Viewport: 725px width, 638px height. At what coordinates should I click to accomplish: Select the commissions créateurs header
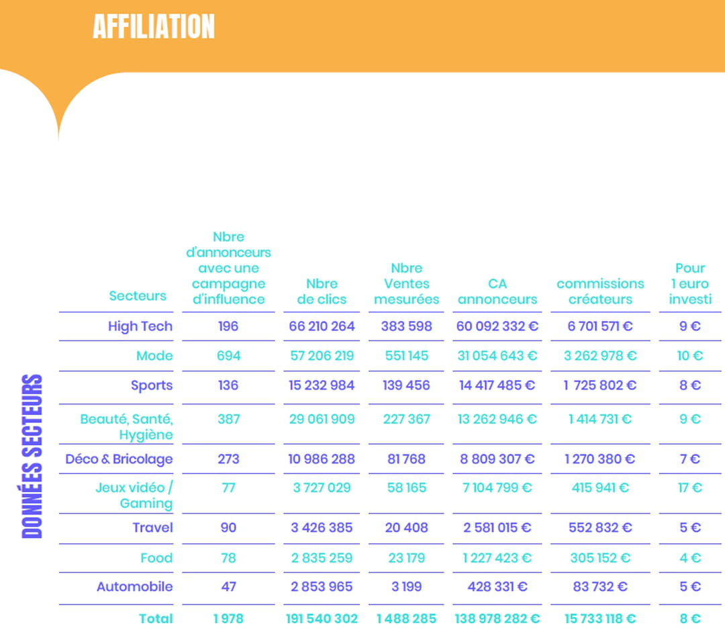600,291
